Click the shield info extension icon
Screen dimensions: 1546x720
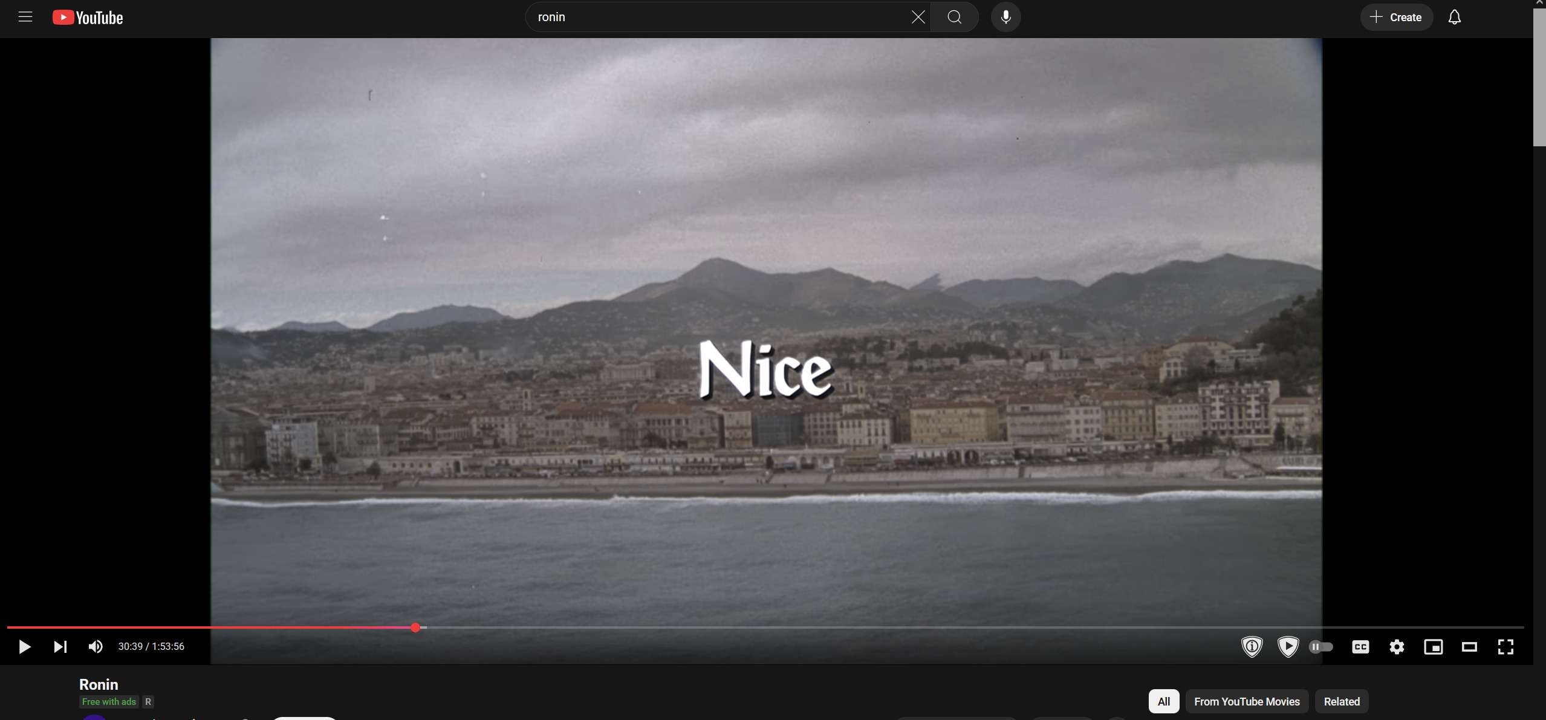[1252, 647]
